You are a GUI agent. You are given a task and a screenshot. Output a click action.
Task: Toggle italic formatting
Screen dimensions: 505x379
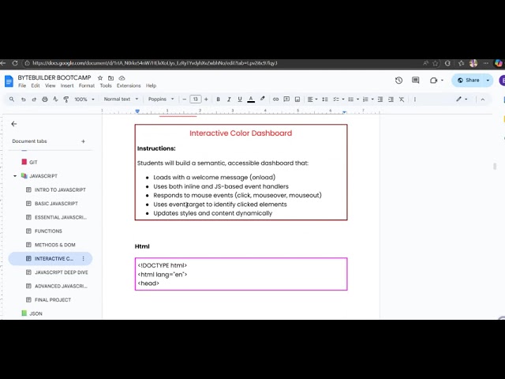click(x=229, y=99)
